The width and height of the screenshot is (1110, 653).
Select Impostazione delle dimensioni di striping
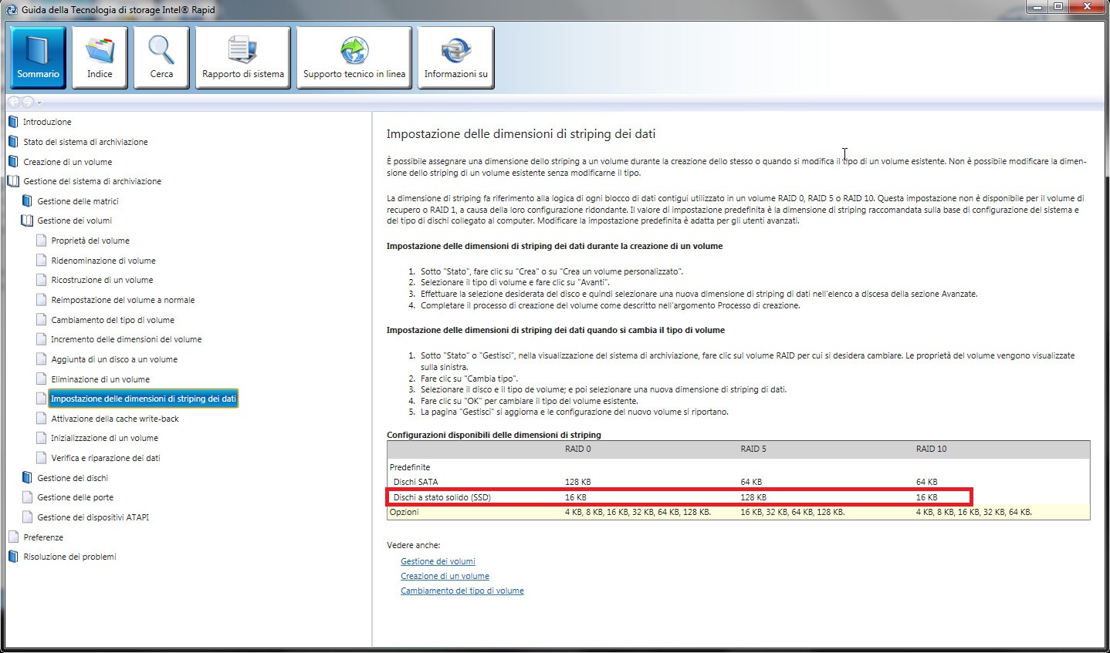point(144,399)
